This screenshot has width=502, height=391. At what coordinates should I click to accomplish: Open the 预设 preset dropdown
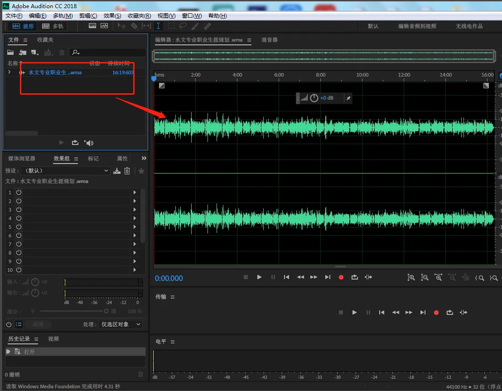[x=65, y=171]
